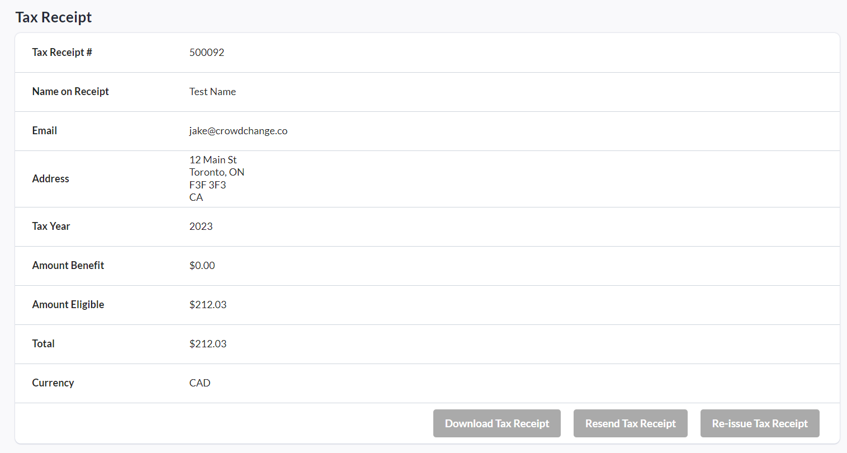Viewport: 847px width, 453px height.
Task: Select the Amount Benefit value $0.00
Action: [x=202, y=266]
